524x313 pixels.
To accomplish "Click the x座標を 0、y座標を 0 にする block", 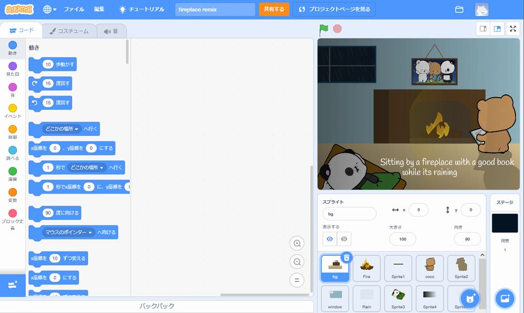I will pos(72,148).
